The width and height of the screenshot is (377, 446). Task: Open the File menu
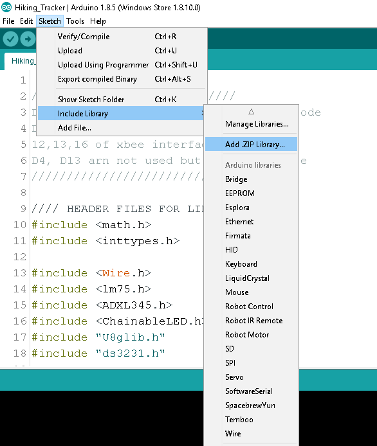tap(8, 21)
